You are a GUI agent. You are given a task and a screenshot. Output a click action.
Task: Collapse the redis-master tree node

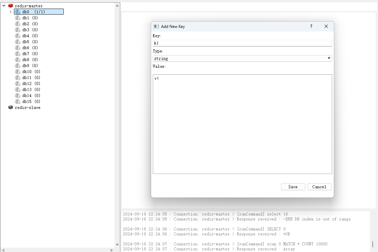(x=4, y=6)
